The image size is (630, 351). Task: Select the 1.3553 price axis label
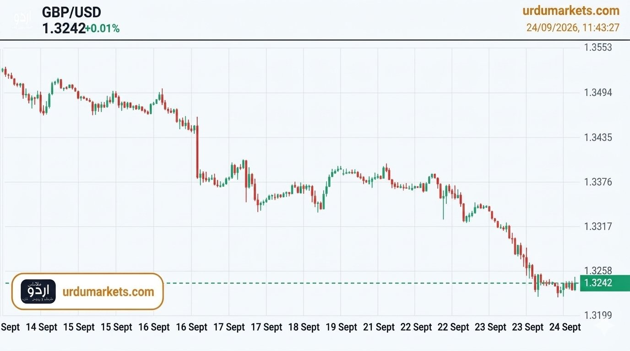tap(598, 48)
